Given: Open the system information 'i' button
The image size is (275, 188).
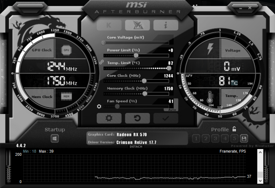Looking at the screenshot, I should (x=166, y=25).
